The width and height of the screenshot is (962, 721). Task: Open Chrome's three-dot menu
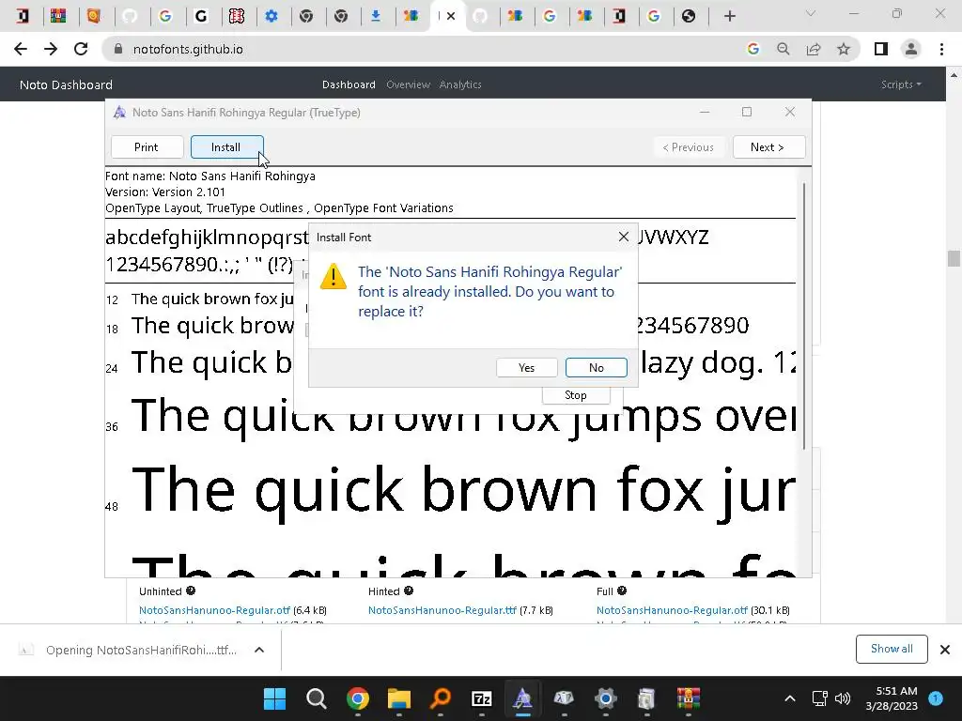(941, 49)
